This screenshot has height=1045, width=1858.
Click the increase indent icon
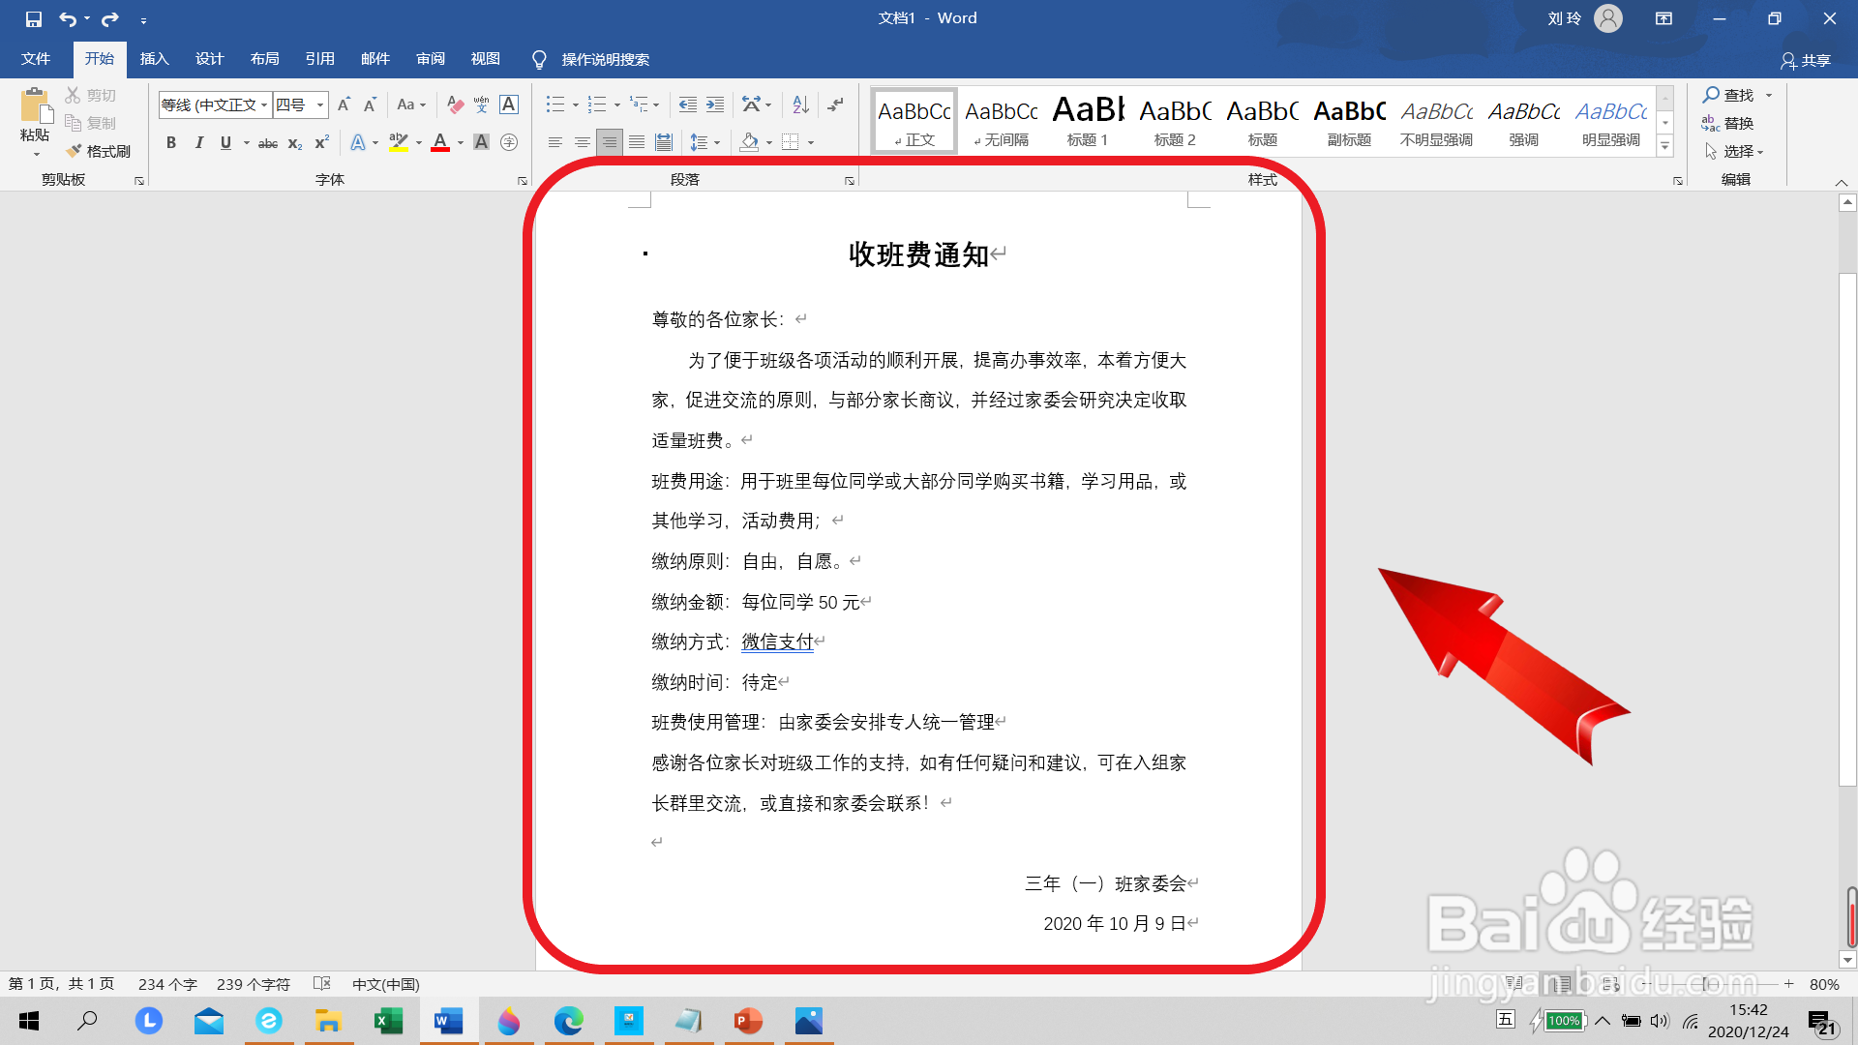click(x=715, y=104)
